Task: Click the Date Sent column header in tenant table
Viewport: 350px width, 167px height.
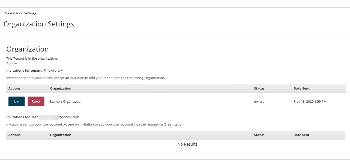Action: (302, 88)
